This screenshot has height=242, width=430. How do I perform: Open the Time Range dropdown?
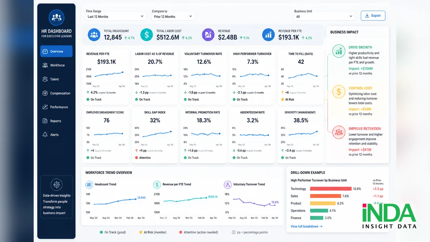coord(116,16)
